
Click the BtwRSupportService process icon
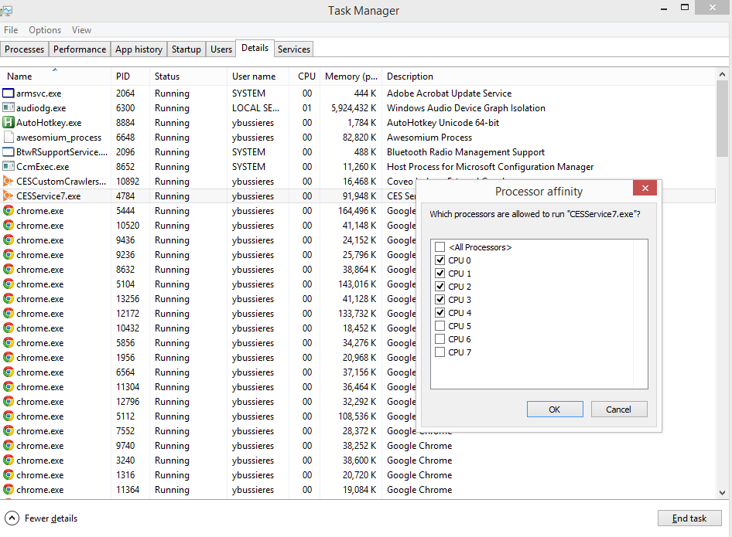tap(9, 152)
